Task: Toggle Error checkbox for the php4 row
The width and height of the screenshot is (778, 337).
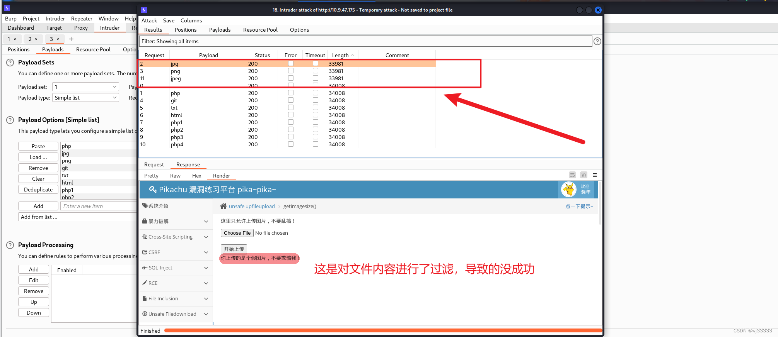Action: click(291, 144)
